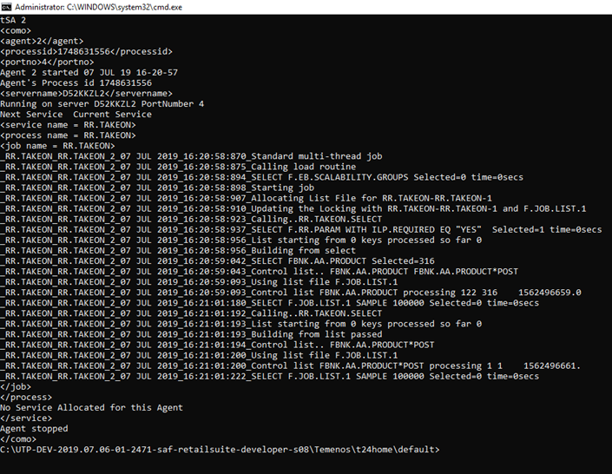This screenshot has width=612, height=474.
Task: Click the 'Agent 2 started' log line
Action: [x=89, y=72]
